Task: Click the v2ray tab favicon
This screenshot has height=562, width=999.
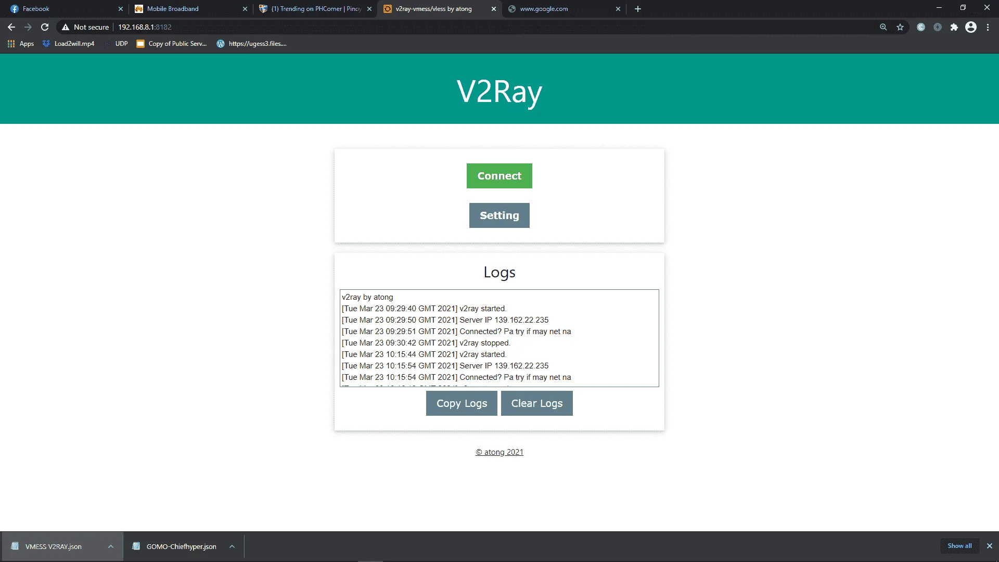Action: pos(388,9)
